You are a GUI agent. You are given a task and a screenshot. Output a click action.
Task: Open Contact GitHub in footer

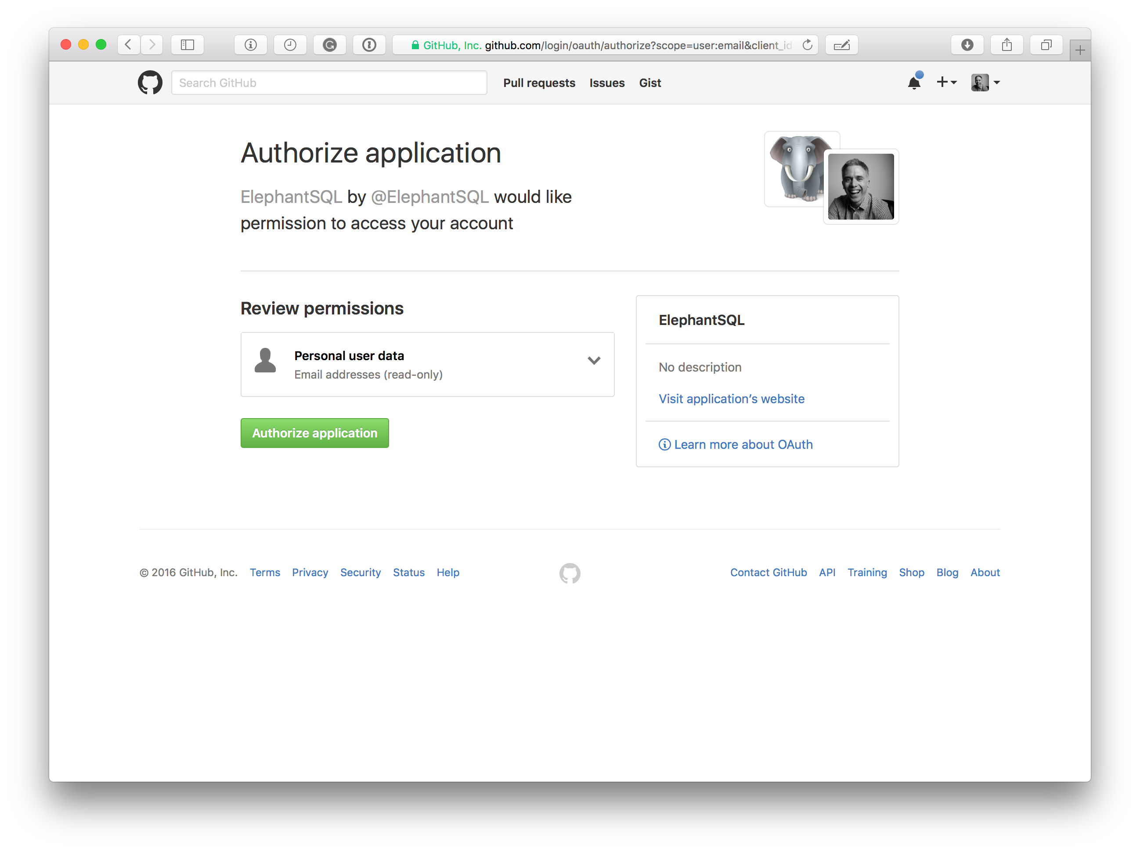(x=768, y=573)
